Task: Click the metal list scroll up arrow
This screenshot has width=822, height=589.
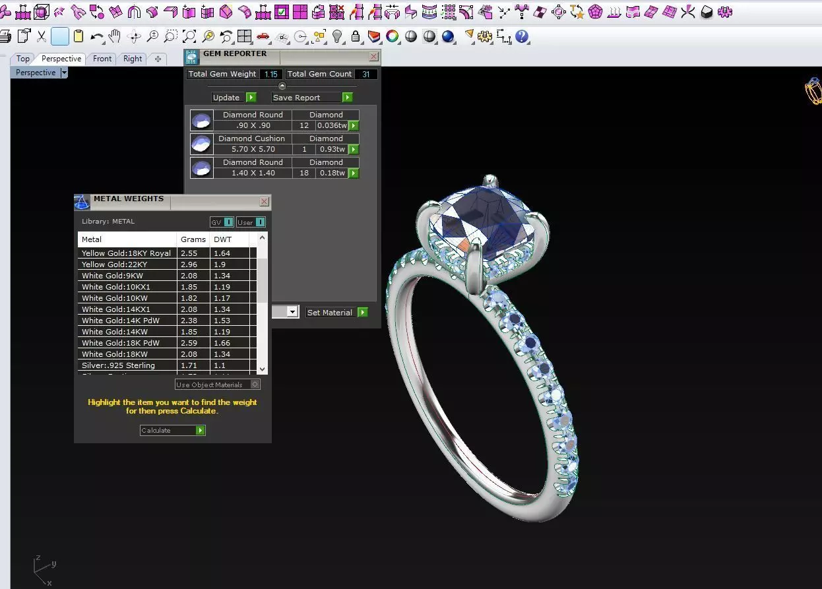Action: (x=263, y=237)
